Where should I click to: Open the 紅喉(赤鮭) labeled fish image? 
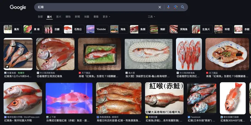coord(164,98)
